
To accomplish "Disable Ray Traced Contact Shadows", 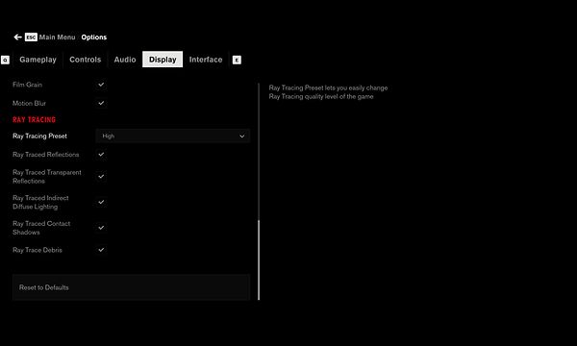I will [x=101, y=228].
